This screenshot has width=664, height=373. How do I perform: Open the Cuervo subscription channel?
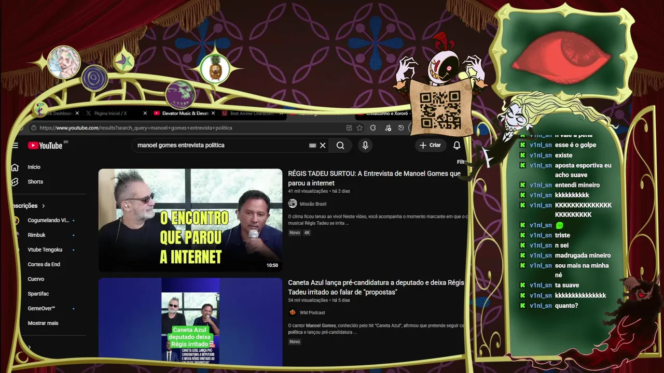tap(36, 279)
